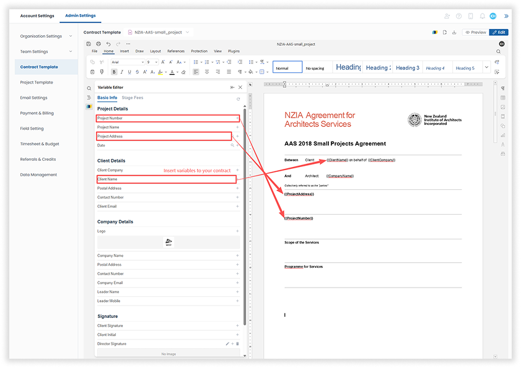The height and width of the screenshot is (368, 521).
Task: Open the References tab
Action: (176, 51)
